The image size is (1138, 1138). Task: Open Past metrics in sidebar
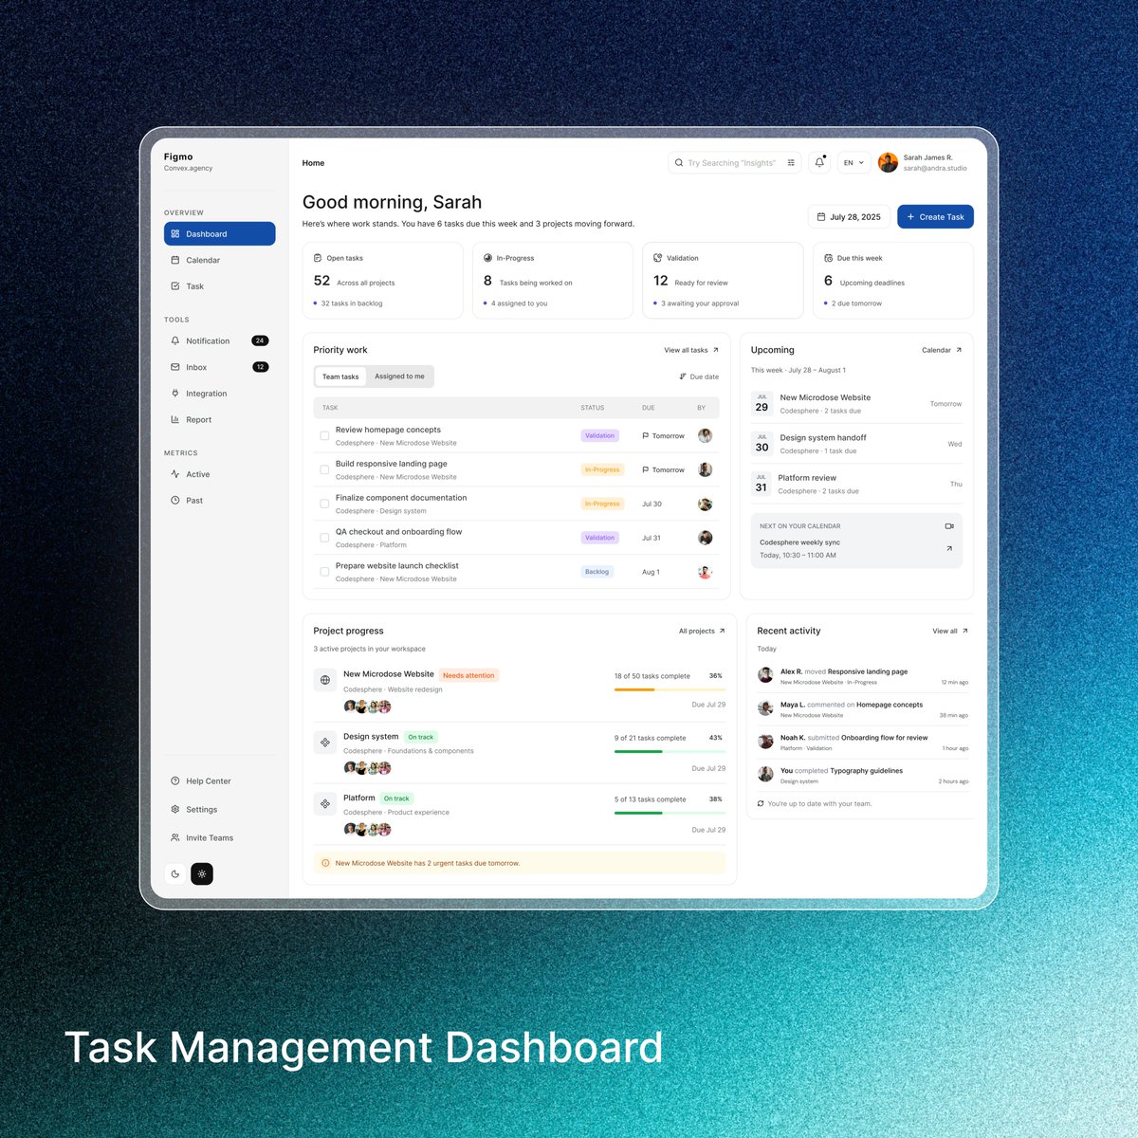[x=219, y=500]
